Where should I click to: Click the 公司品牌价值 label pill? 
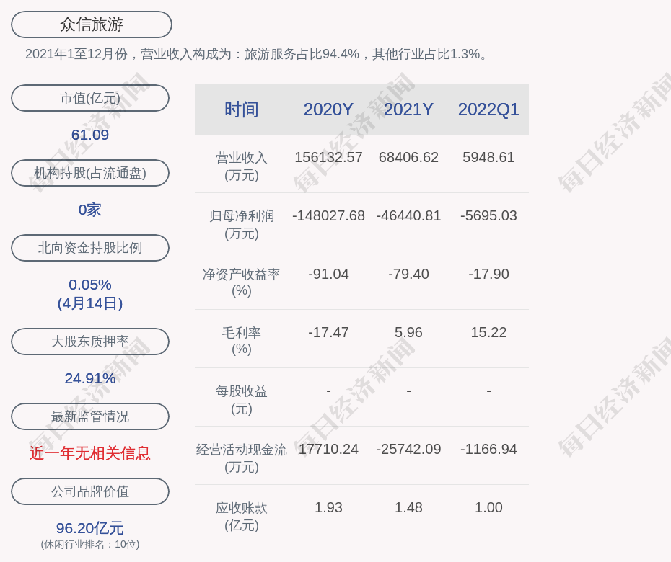(x=90, y=491)
